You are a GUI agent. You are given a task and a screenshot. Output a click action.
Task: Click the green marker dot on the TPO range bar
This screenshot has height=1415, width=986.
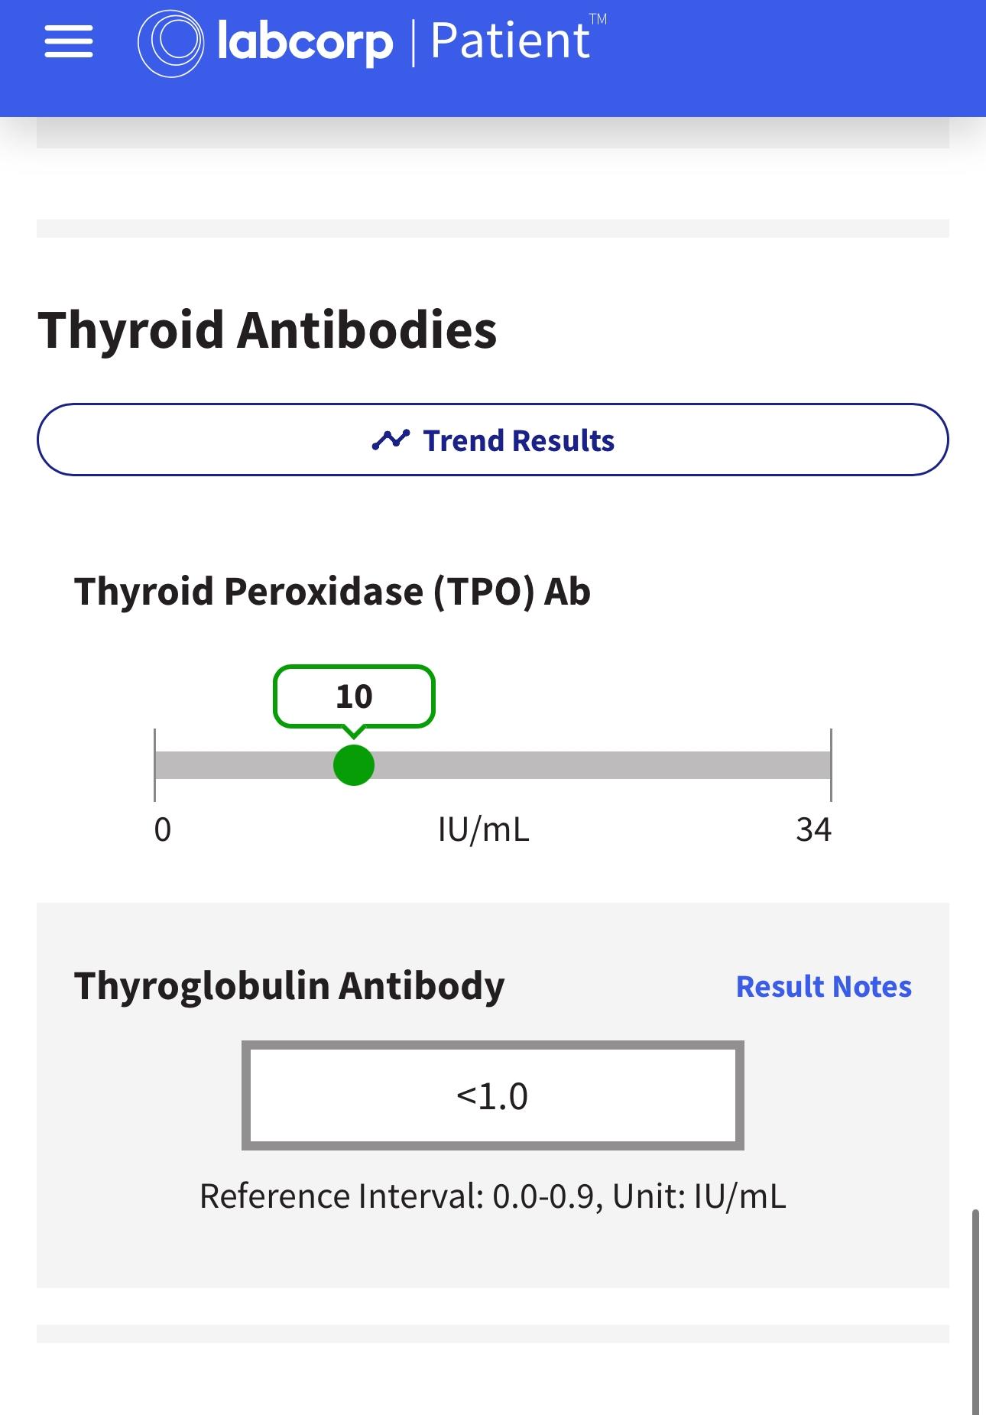[x=354, y=765]
